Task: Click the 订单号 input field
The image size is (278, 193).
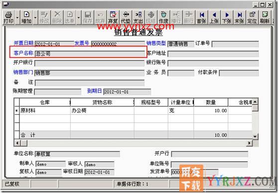Action: [x=235, y=44]
